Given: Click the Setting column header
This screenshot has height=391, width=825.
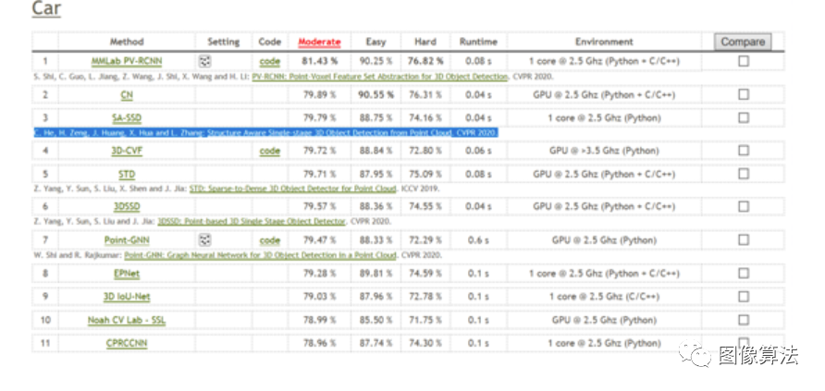Looking at the screenshot, I should (223, 42).
